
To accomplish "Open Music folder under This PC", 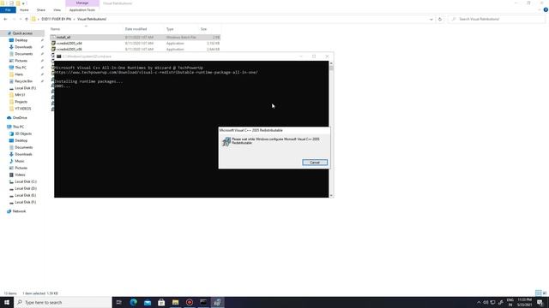I will [20, 161].
